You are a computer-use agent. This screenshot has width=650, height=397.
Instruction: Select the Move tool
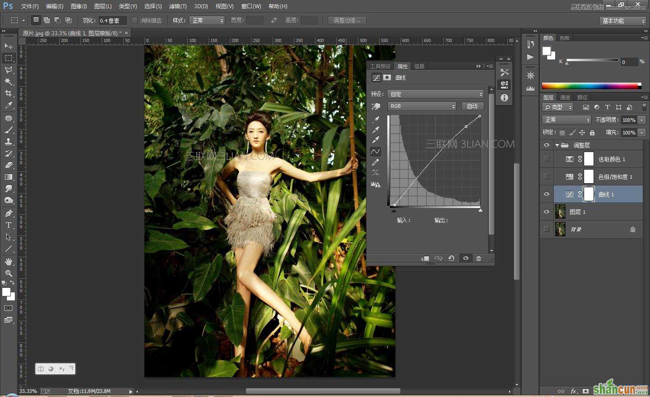tap(9, 46)
